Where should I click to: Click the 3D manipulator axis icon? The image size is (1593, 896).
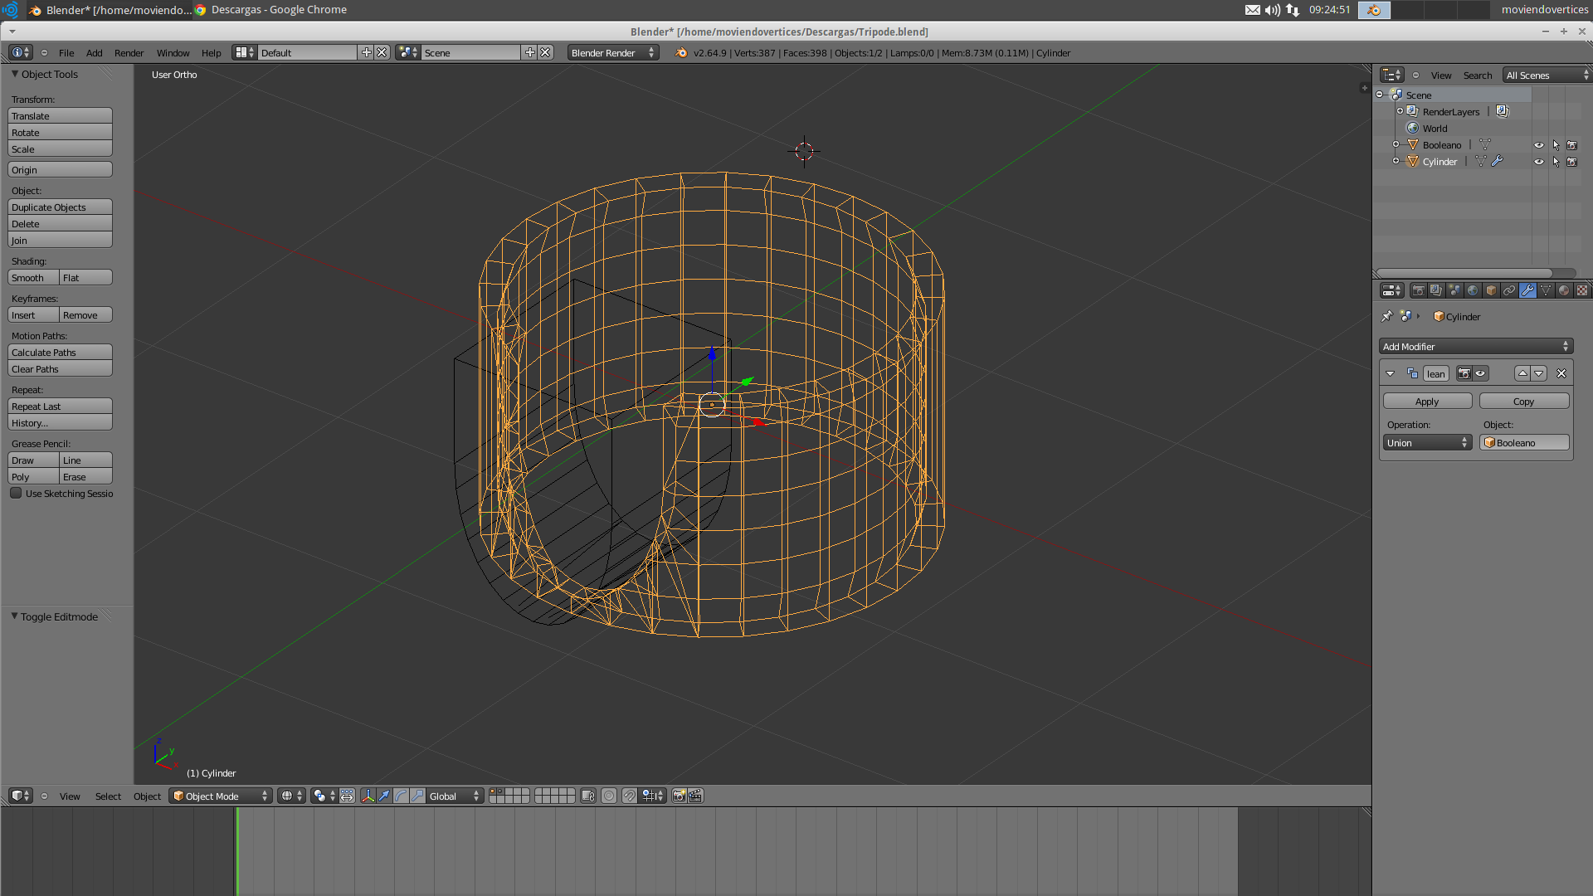368,796
